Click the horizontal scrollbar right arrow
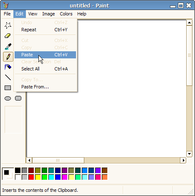195x196 pixels. coord(183,161)
